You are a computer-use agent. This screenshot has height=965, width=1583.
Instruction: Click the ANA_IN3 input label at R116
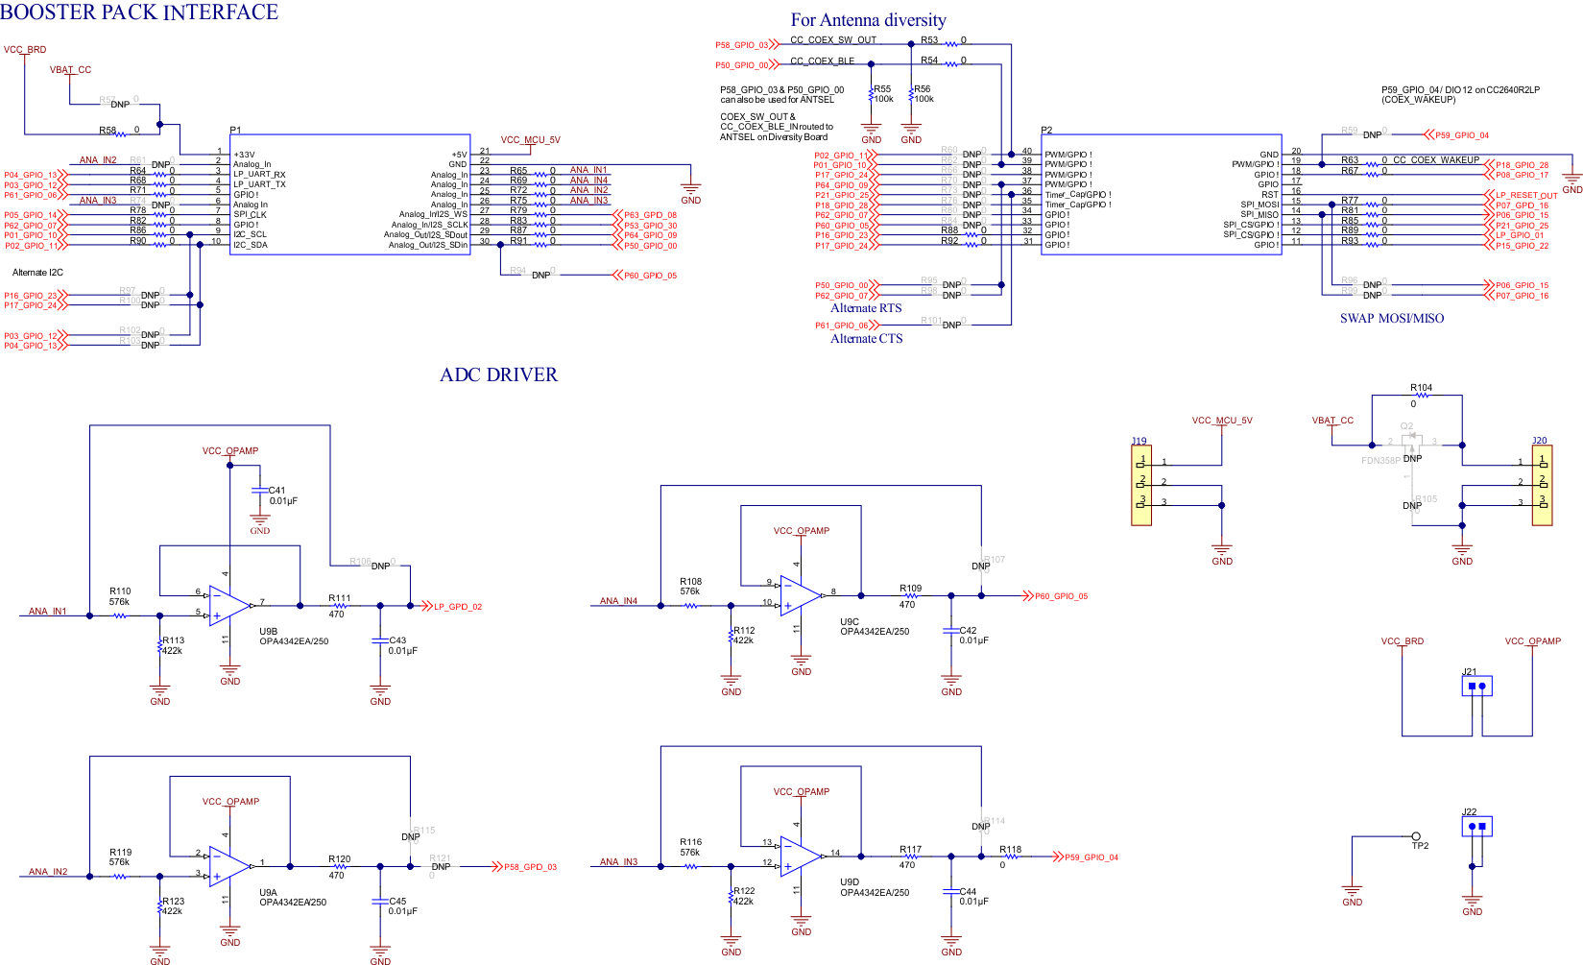coord(618,861)
